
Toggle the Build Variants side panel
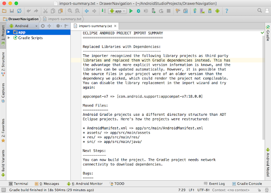click(3, 163)
